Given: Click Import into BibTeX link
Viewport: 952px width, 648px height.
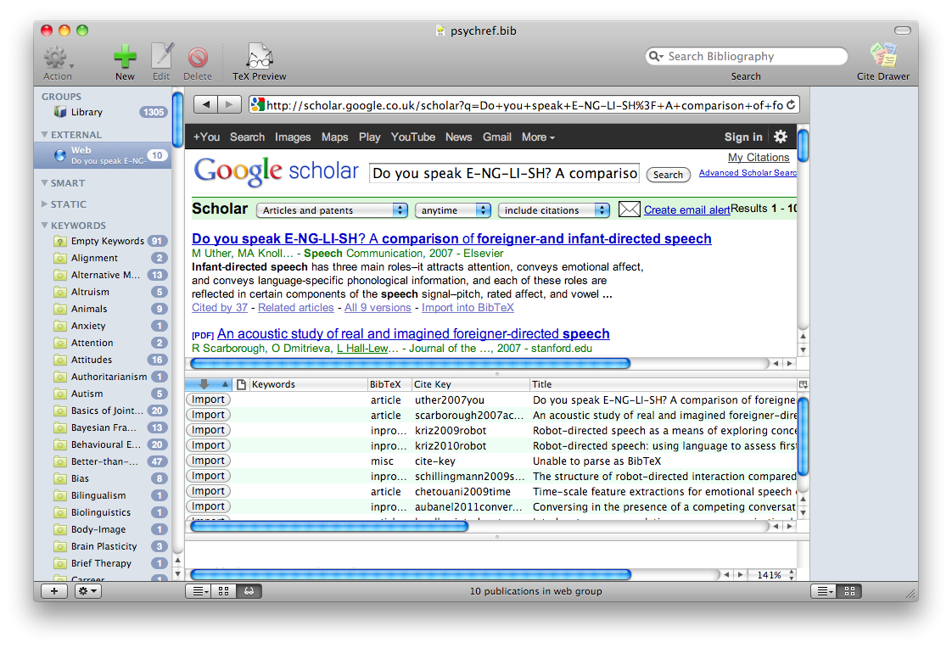Looking at the screenshot, I should (468, 308).
